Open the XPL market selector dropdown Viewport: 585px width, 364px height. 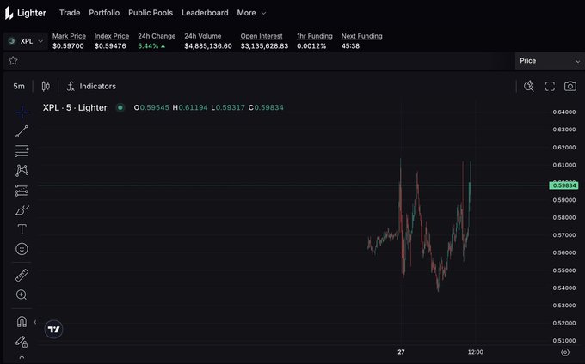(26, 41)
